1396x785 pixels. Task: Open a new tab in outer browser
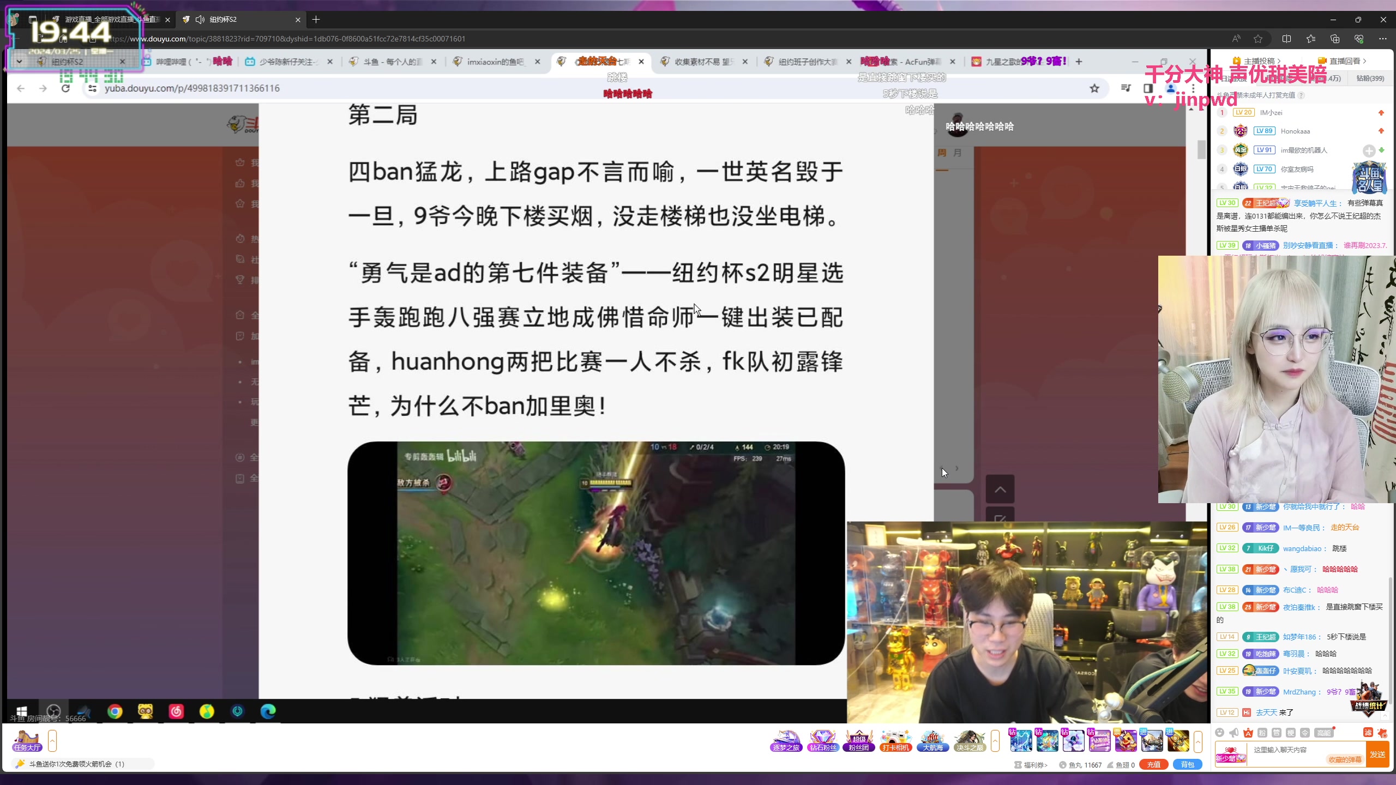316,20
